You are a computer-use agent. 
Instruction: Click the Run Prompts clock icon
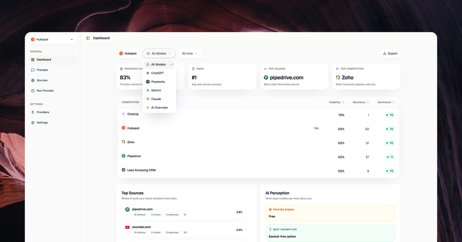33,91
